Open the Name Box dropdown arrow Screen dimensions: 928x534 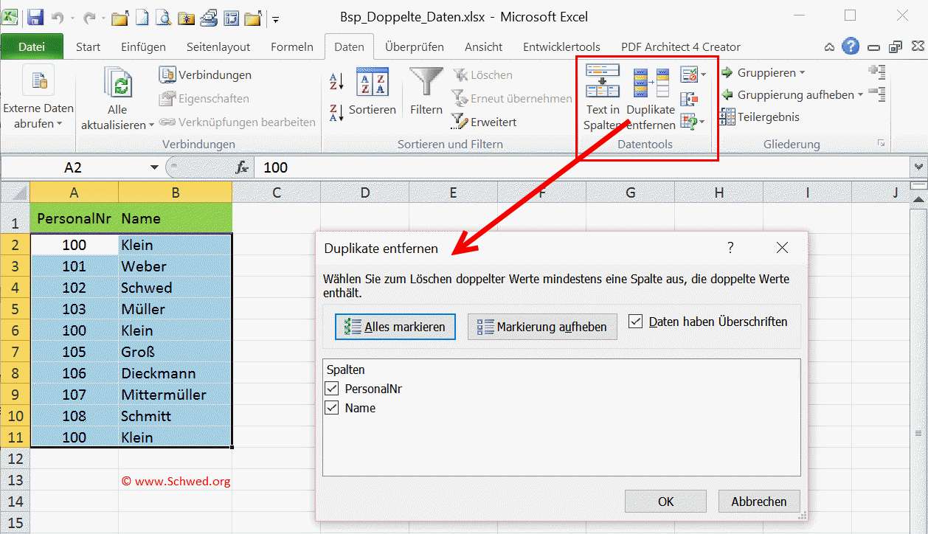pyautogui.click(x=154, y=167)
